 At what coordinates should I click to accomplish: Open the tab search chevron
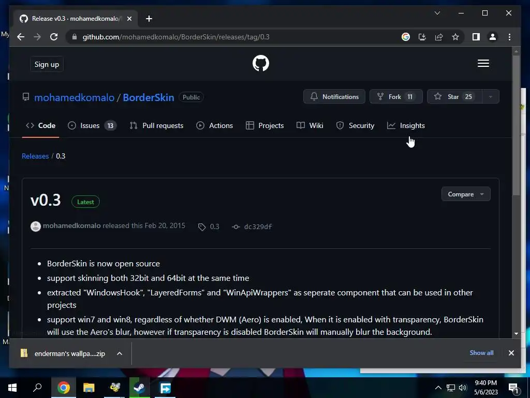[437, 13]
